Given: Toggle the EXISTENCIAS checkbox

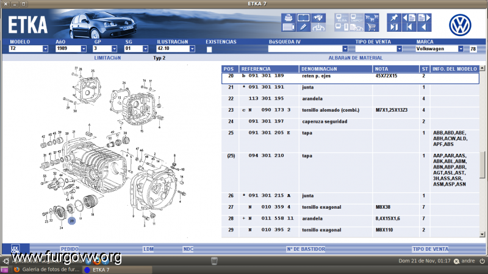Looking at the screenshot, I should click(x=209, y=49).
